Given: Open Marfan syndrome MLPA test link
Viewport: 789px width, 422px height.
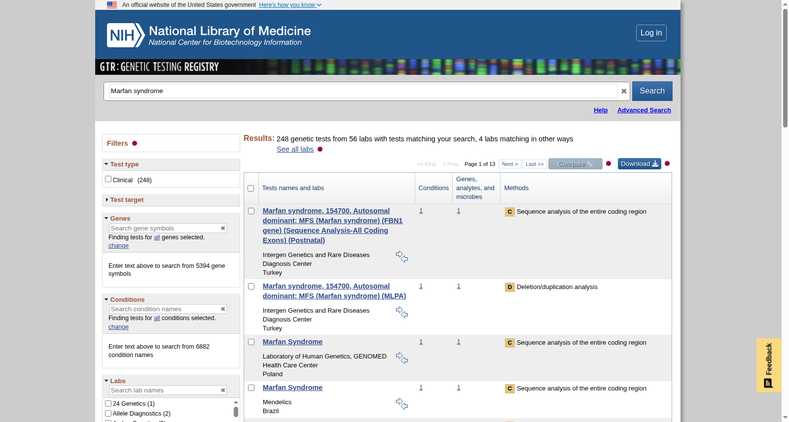Looking at the screenshot, I should click(x=334, y=291).
